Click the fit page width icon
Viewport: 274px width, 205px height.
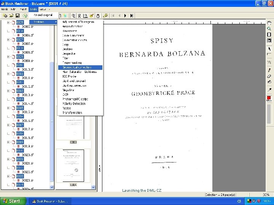click(269, 41)
